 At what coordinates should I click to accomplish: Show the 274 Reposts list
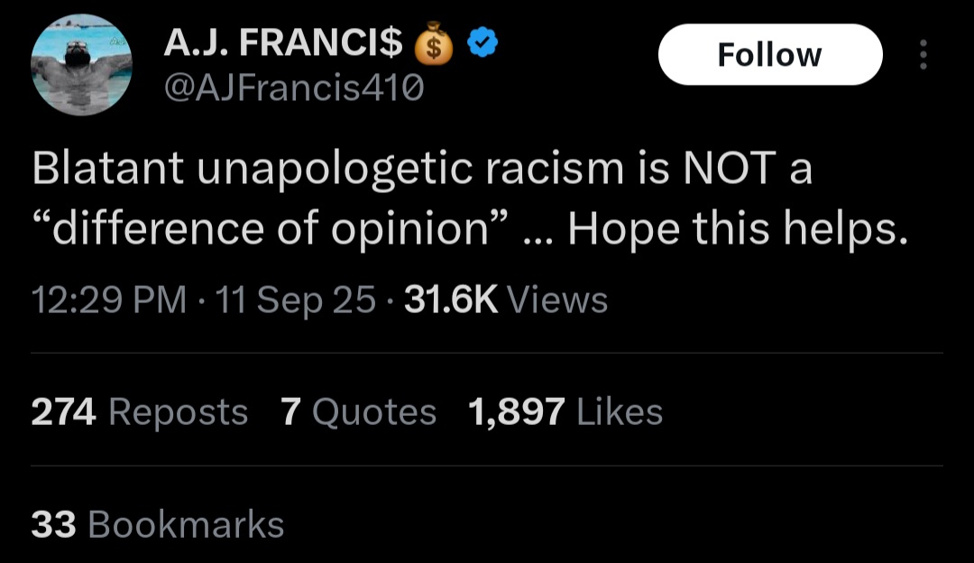[x=140, y=412]
